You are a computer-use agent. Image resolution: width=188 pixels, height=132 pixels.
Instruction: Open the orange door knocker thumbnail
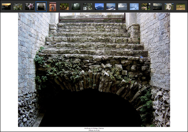click(x=53, y=7)
